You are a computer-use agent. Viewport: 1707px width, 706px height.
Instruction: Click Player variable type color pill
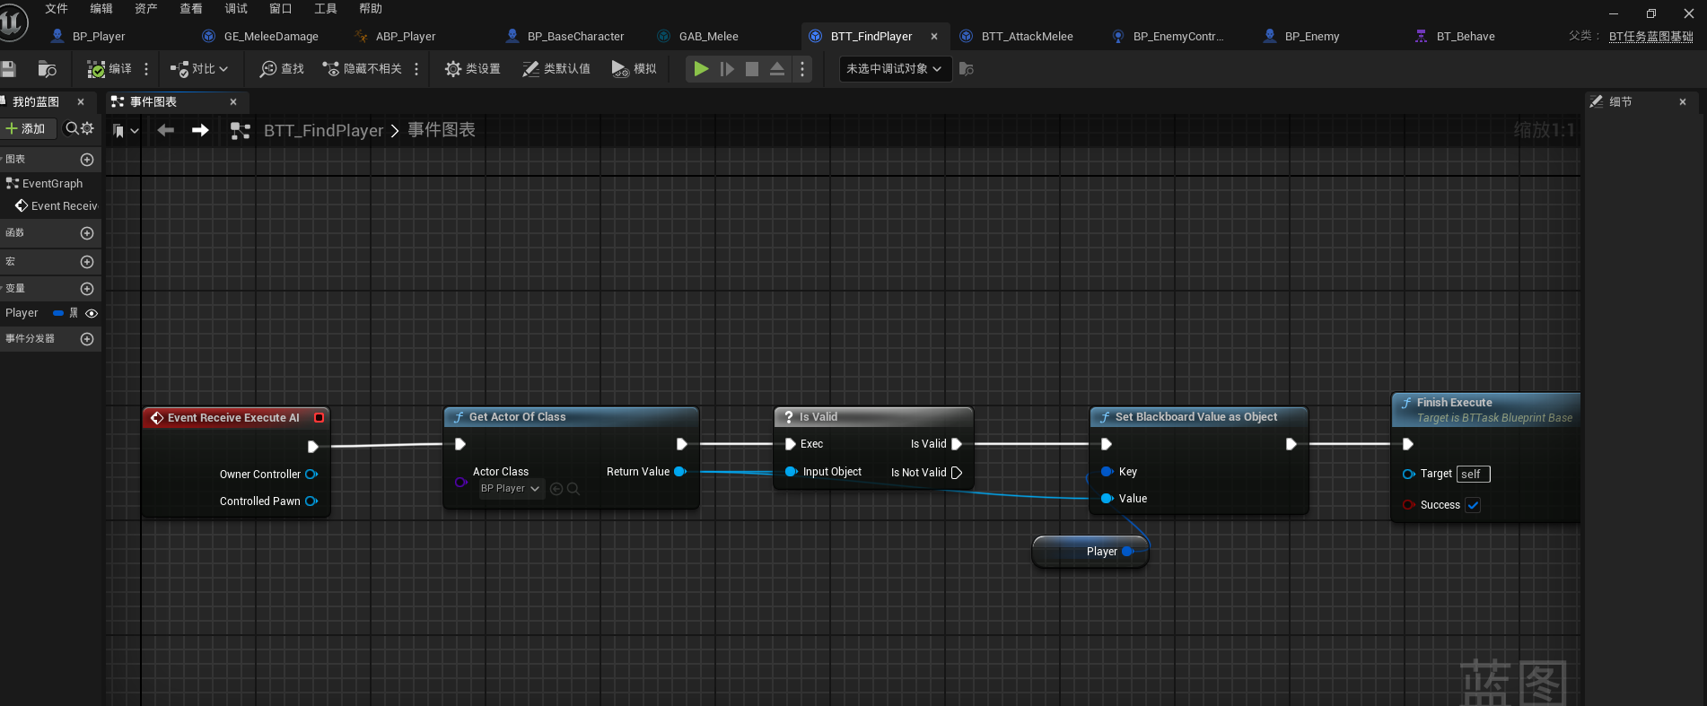pyautogui.click(x=58, y=313)
